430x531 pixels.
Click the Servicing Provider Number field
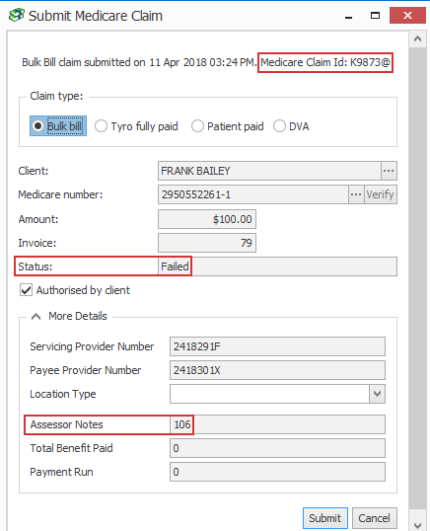[x=277, y=346]
